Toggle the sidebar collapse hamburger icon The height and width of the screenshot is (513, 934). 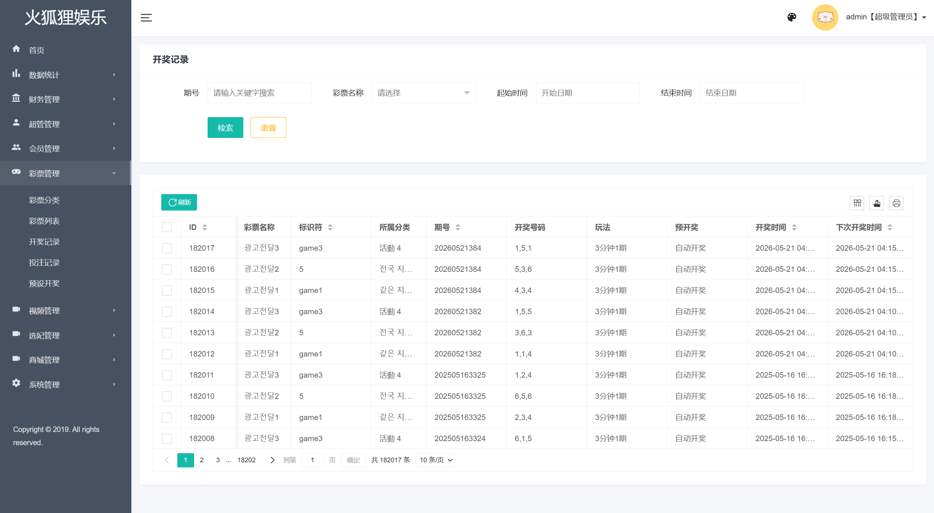point(146,18)
